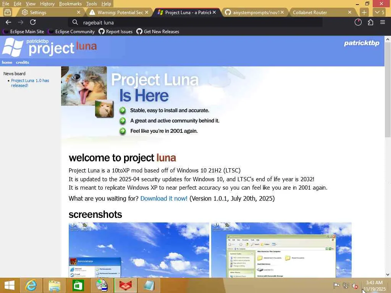Open the notepad taskbar icon
391x293 pixels.
[x=149, y=285]
